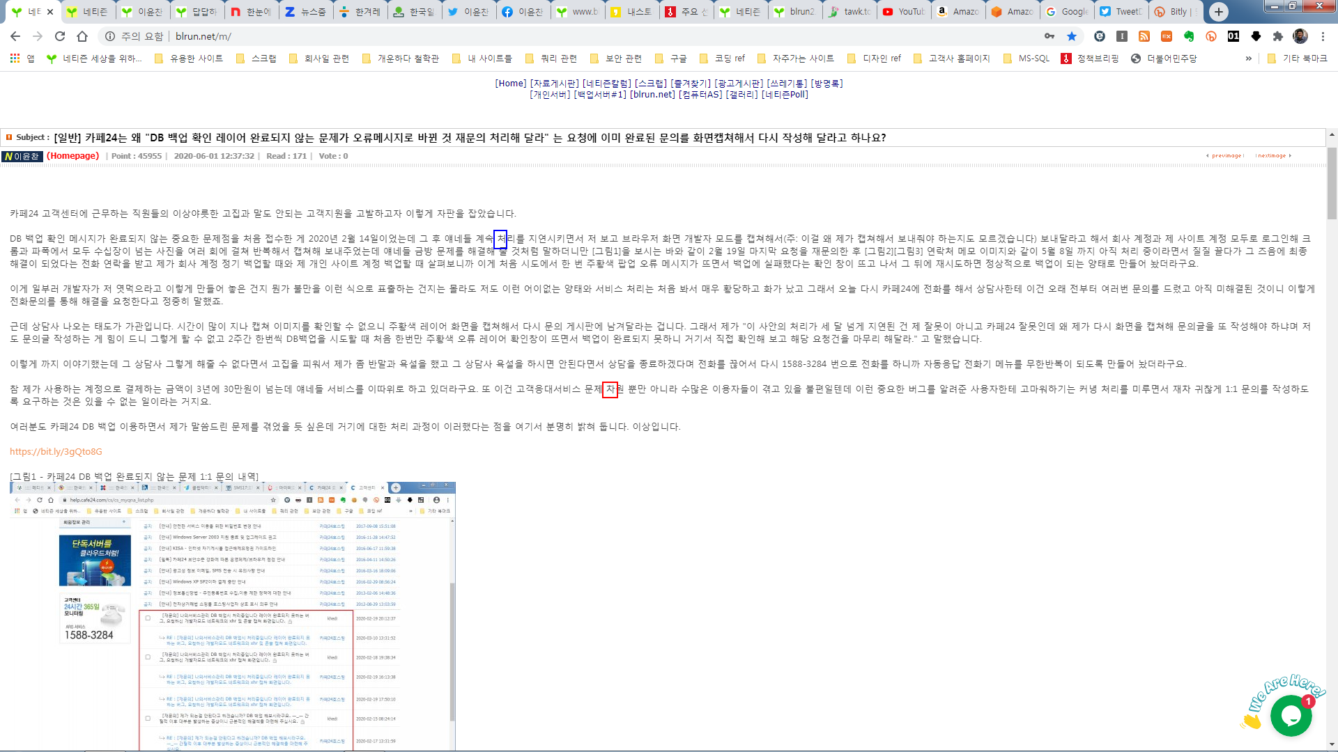Open a new tab with the plus button
Image resolution: width=1338 pixels, height=752 pixels.
(1219, 12)
